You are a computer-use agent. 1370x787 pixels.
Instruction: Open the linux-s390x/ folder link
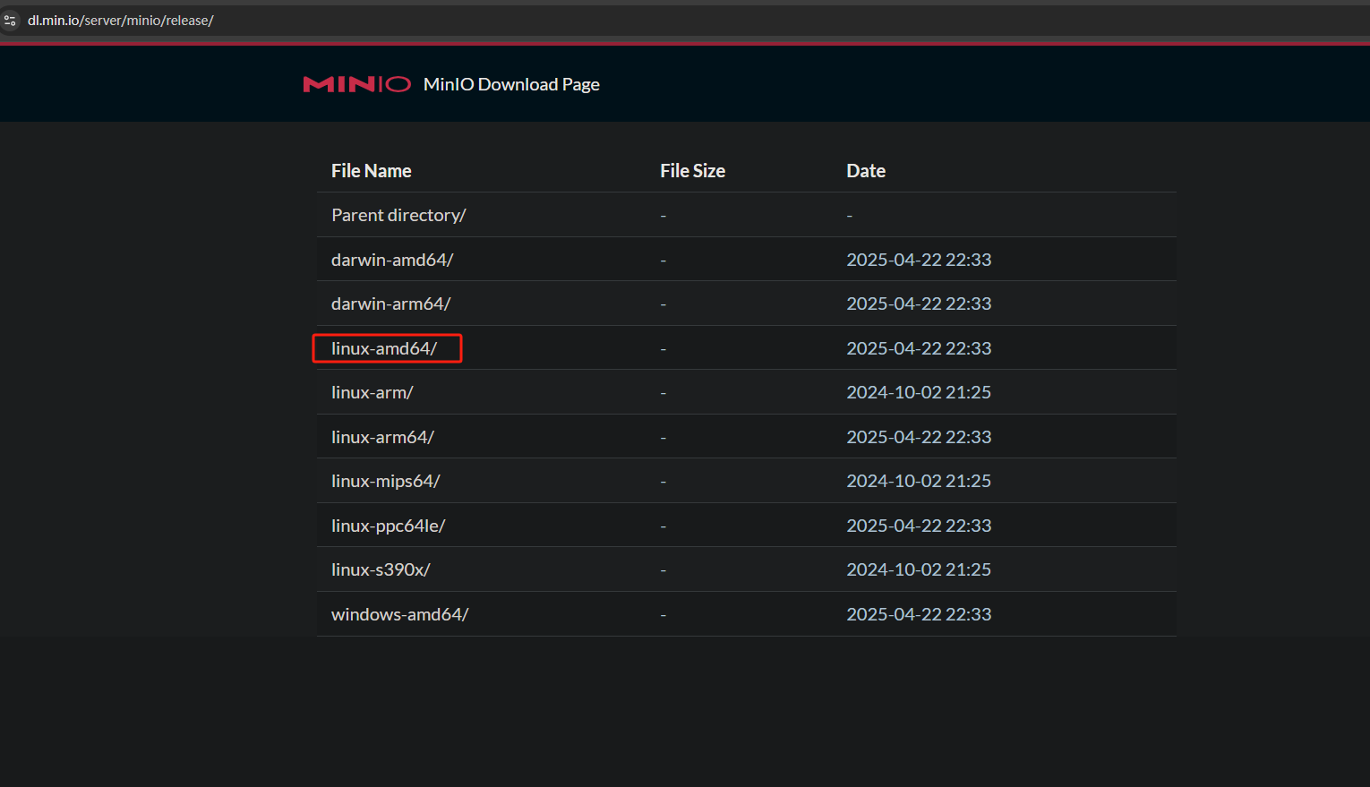pos(381,569)
